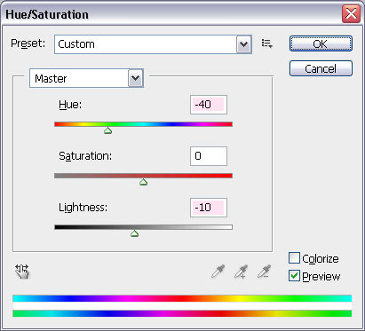Open the Preset dropdown arrow

(244, 44)
